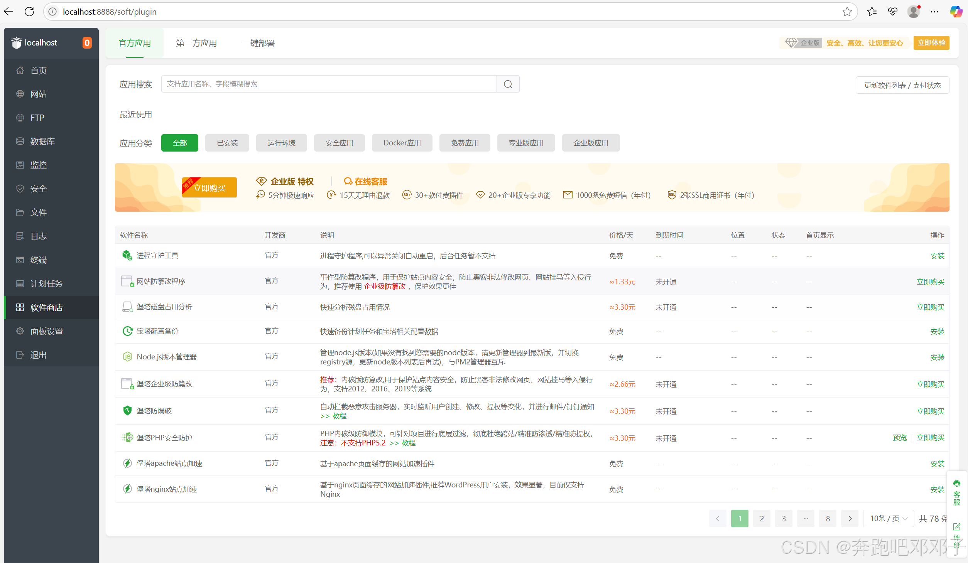
Task: Filter by 已安装 category
Action: coord(227,143)
